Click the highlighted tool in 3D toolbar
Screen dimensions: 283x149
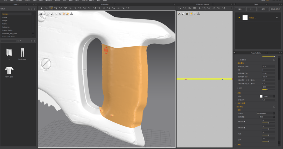[51, 8]
